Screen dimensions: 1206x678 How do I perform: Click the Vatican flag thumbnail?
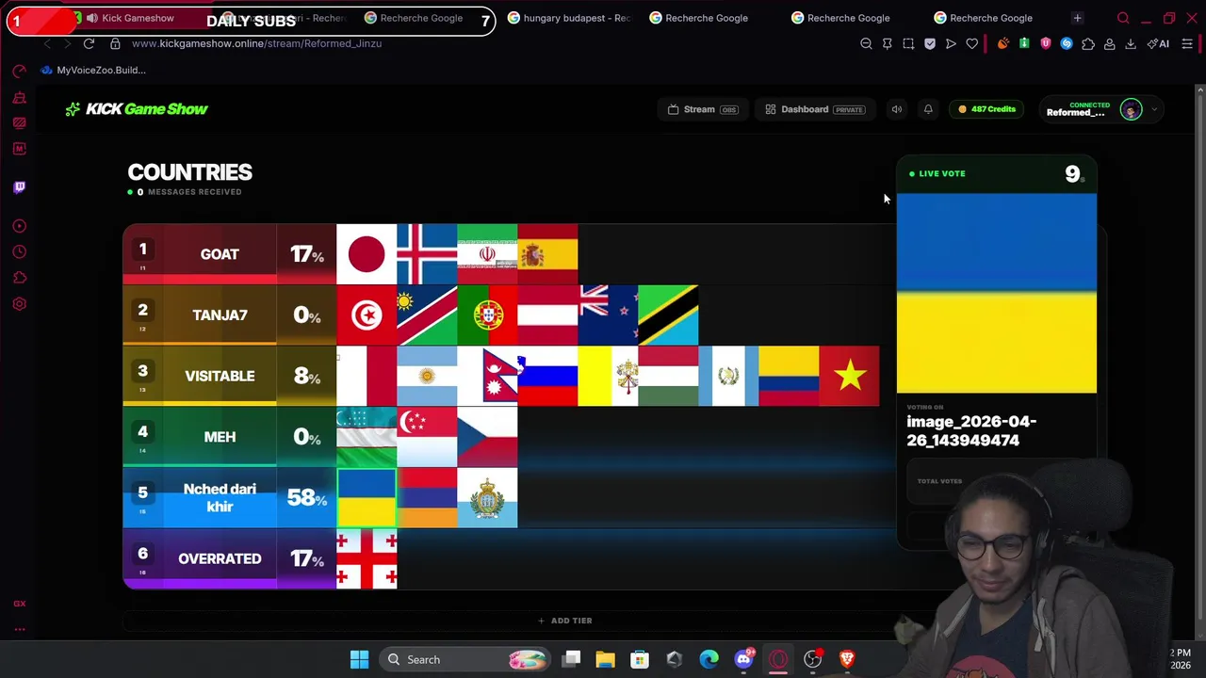click(x=608, y=376)
